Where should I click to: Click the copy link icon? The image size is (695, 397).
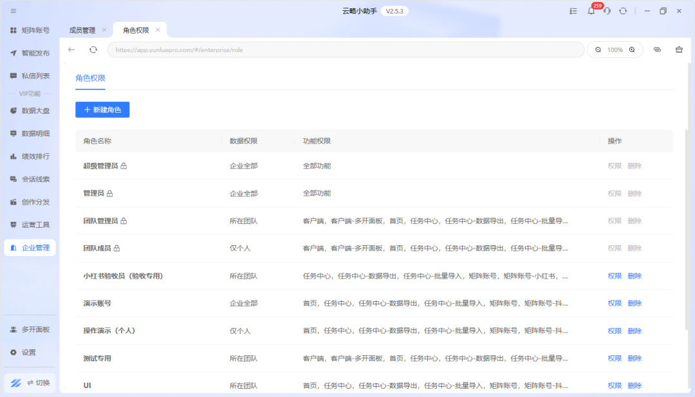[x=657, y=50]
